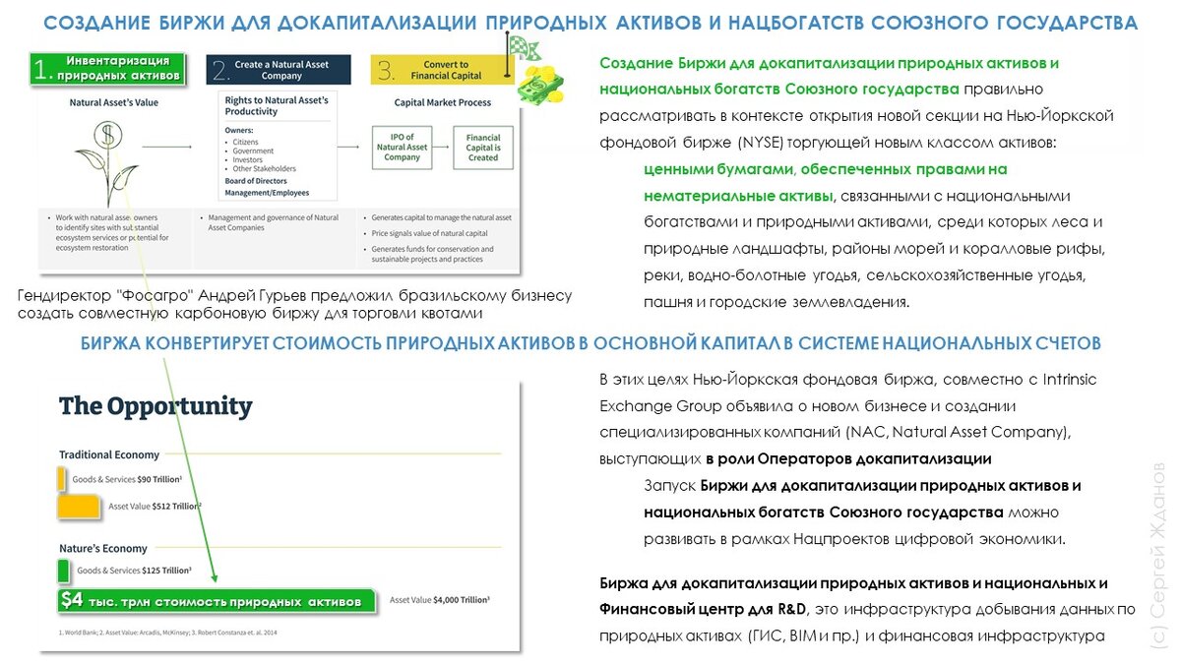Click the small green "Goods & Services $125 Trillion" bar
Screen dimensions: 1181x664
coord(64,571)
